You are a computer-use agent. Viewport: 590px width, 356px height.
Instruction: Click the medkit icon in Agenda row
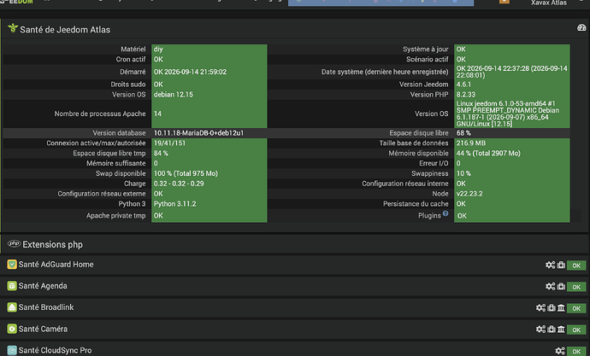pyautogui.click(x=561, y=287)
